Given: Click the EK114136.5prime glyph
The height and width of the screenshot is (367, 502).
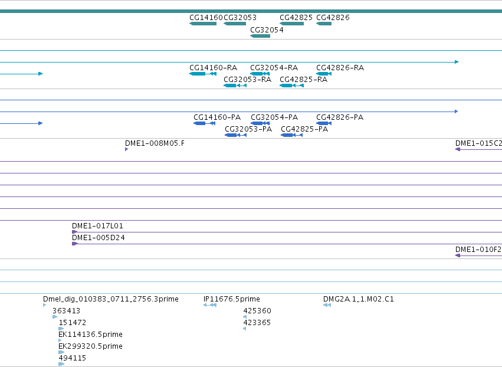Looking at the screenshot, I should (60, 340).
